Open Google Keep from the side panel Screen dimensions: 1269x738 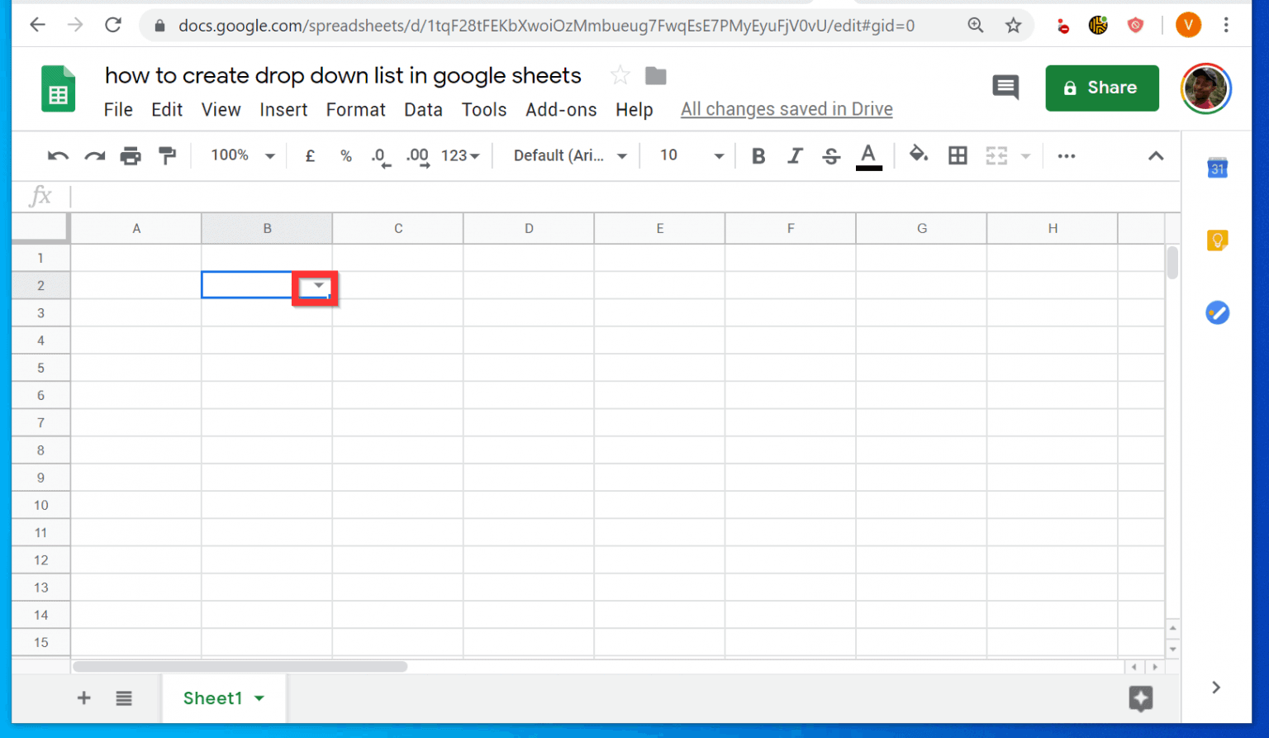tap(1217, 240)
